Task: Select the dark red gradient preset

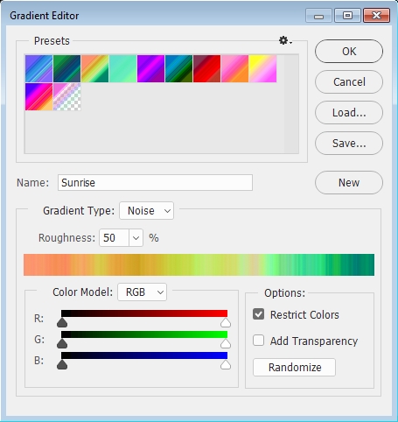Action: tap(206, 68)
